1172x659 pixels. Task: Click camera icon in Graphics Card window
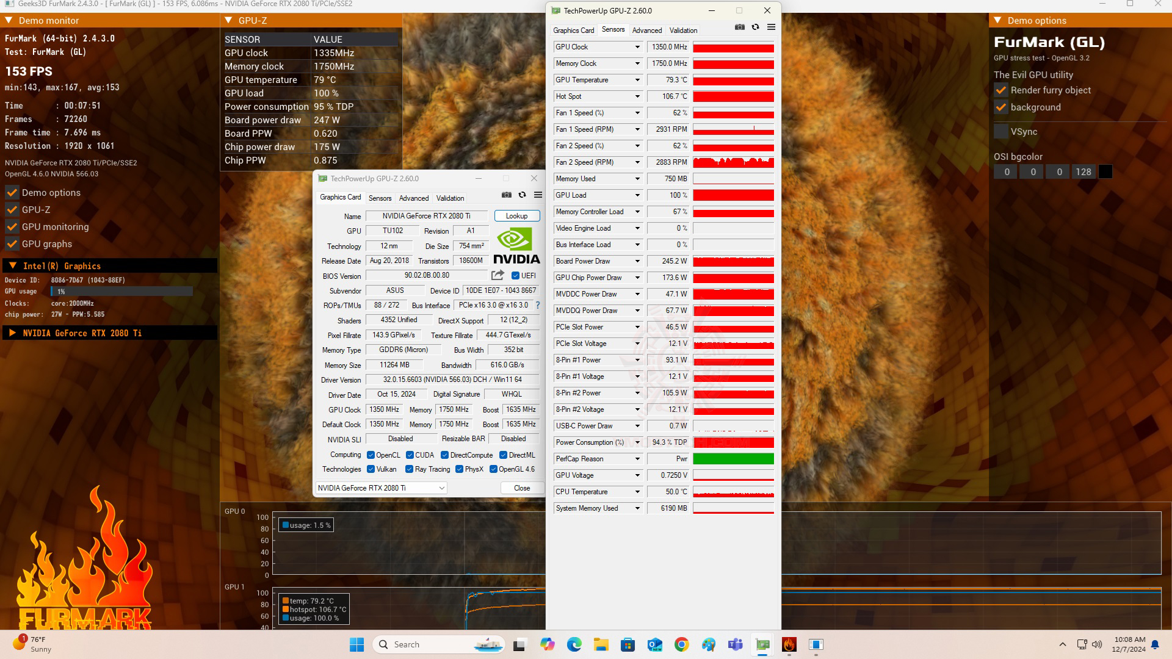[x=506, y=195]
